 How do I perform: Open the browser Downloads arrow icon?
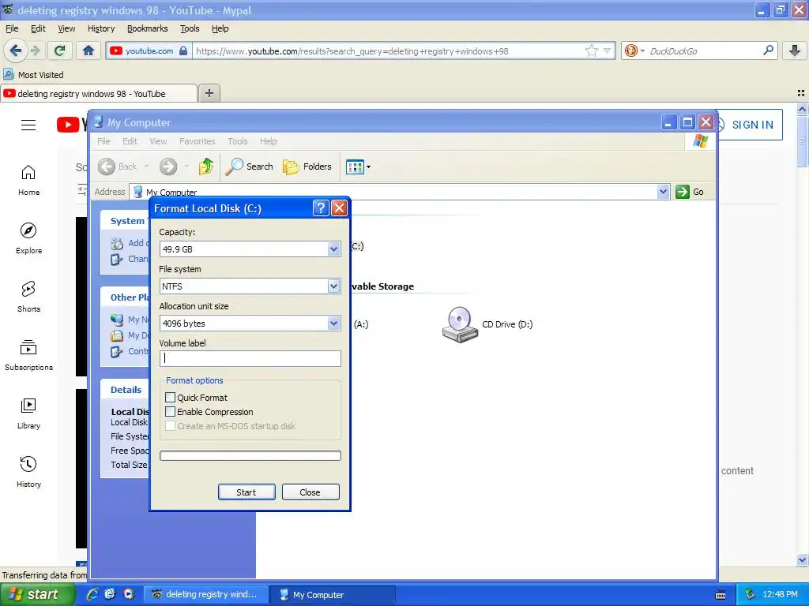pos(795,50)
